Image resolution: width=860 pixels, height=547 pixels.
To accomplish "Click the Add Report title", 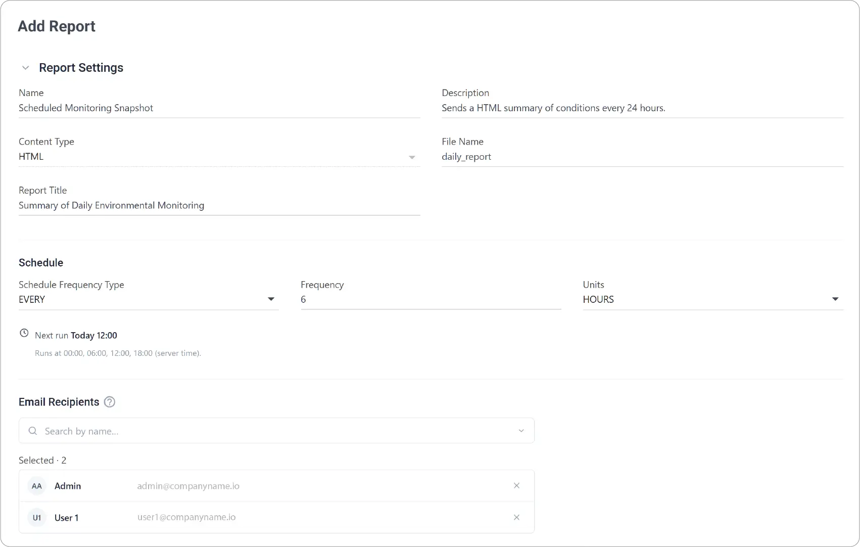I will click(x=57, y=26).
